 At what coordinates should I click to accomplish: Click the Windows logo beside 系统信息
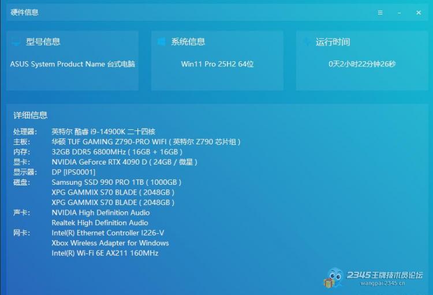tap(162, 42)
